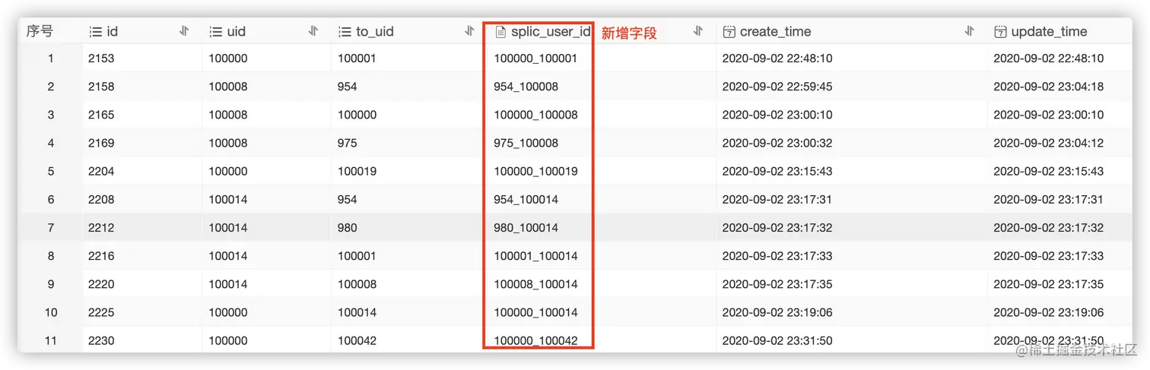
Task: Sort the id column using its sort icon
Action: click(184, 31)
